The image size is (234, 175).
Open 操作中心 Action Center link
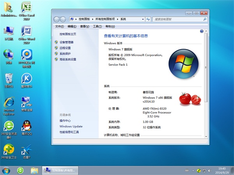pos(65,121)
